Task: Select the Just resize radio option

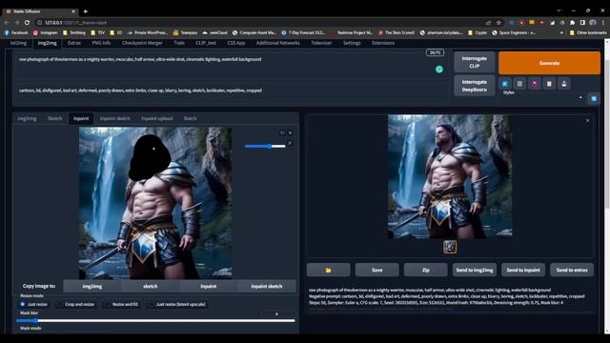Action: coord(33,304)
